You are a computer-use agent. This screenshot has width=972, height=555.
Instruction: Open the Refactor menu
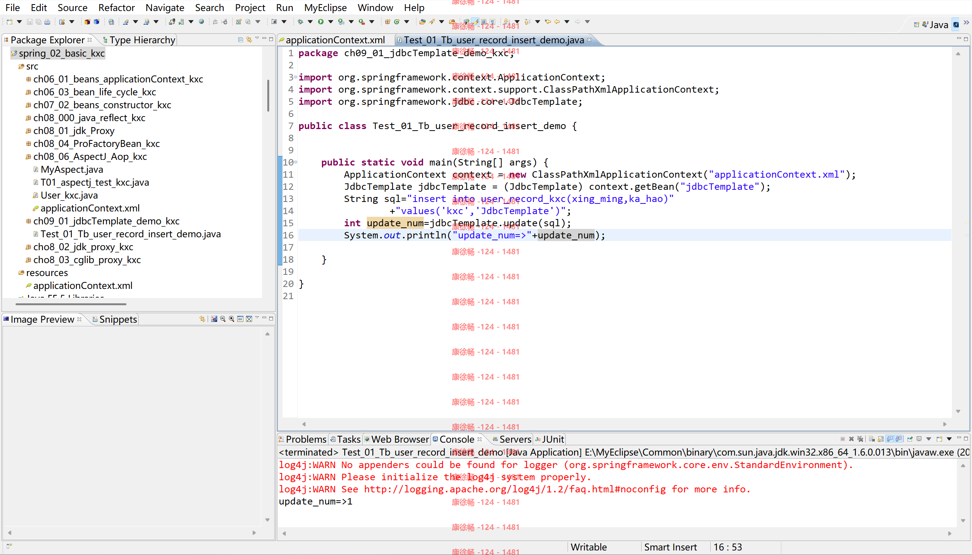[x=116, y=8]
